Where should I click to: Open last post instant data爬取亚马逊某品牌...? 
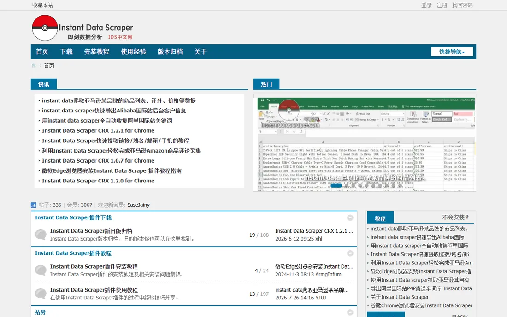coord(312,290)
